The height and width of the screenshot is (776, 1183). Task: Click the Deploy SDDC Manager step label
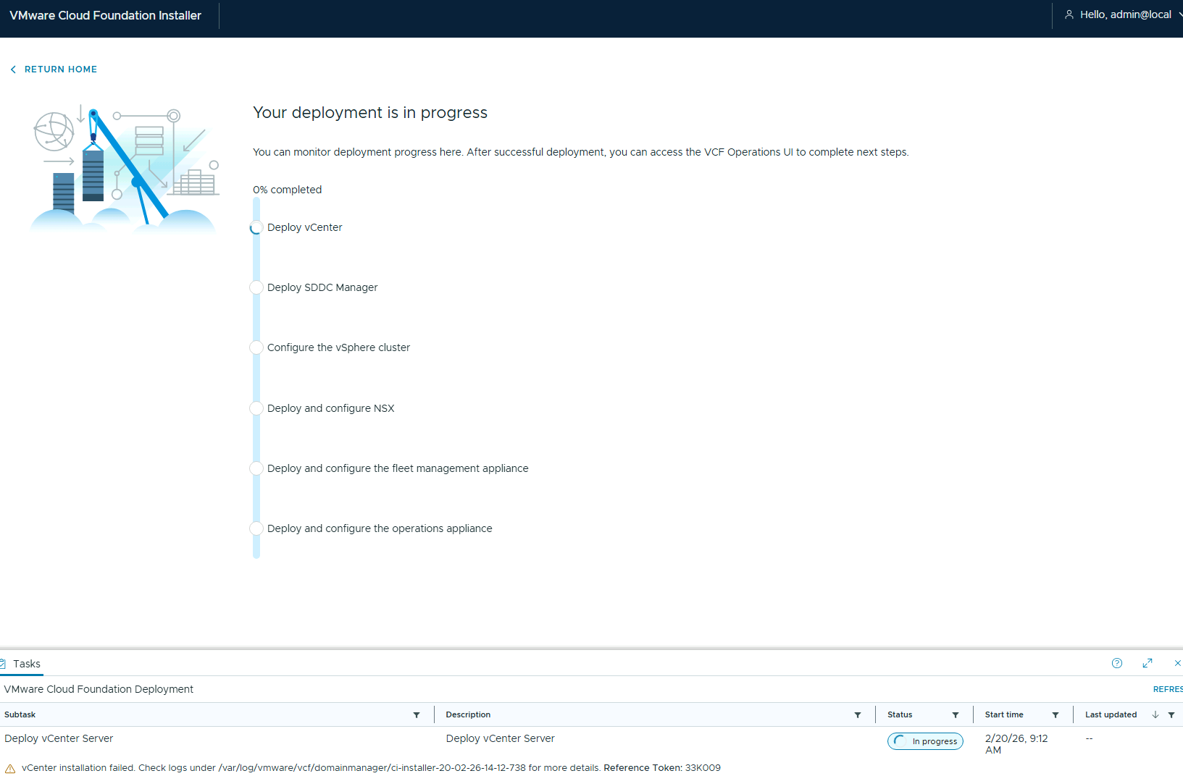[x=322, y=287]
